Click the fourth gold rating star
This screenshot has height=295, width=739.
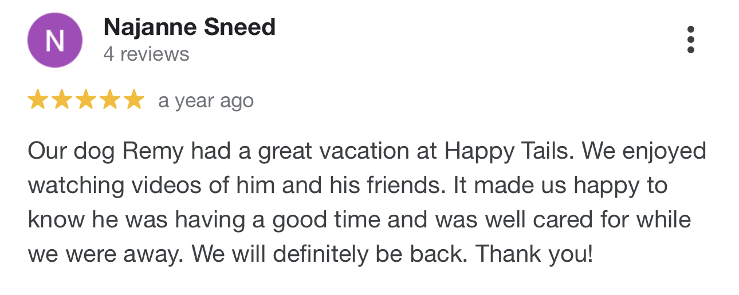[110, 100]
